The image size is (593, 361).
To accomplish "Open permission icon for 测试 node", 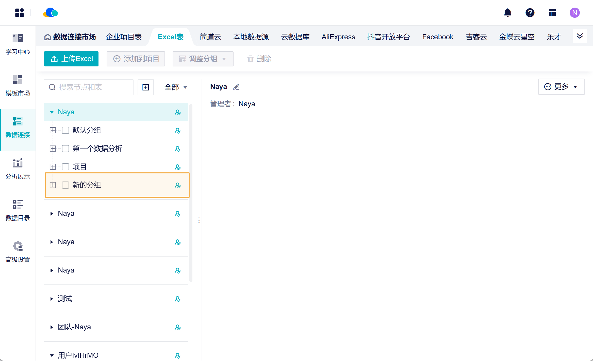I will (178, 299).
